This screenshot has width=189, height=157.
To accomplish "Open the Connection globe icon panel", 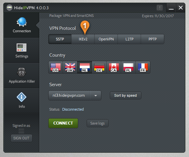I will tap(22, 22).
